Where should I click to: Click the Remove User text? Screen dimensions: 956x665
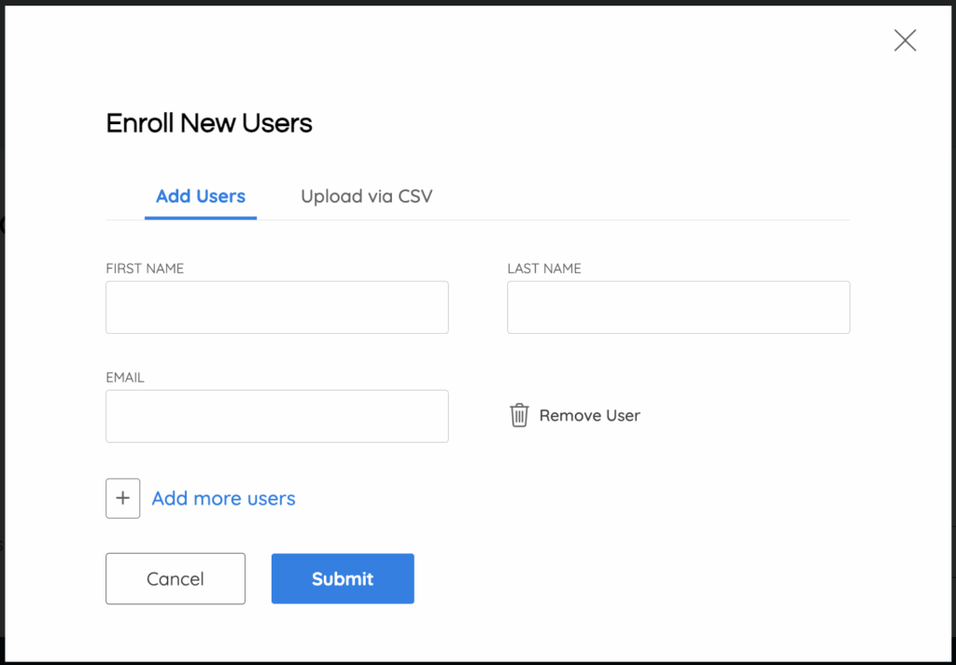coord(589,416)
